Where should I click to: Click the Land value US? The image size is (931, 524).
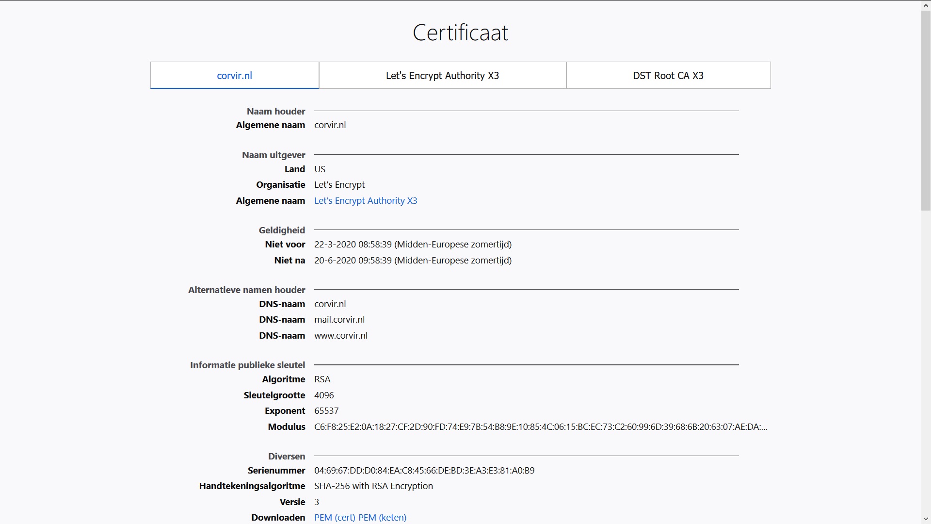click(x=320, y=169)
